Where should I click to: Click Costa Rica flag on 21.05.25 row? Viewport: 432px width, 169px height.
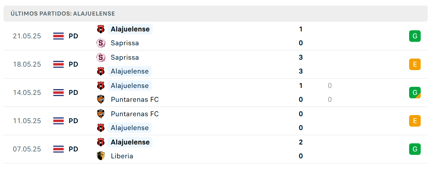(58, 36)
